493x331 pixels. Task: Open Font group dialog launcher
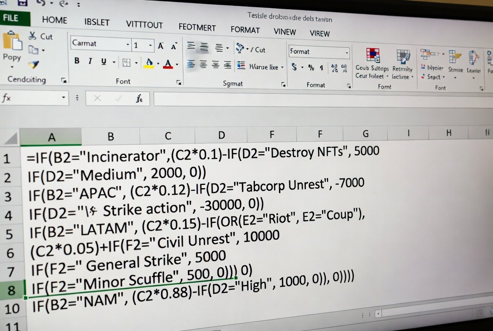tap(179, 82)
